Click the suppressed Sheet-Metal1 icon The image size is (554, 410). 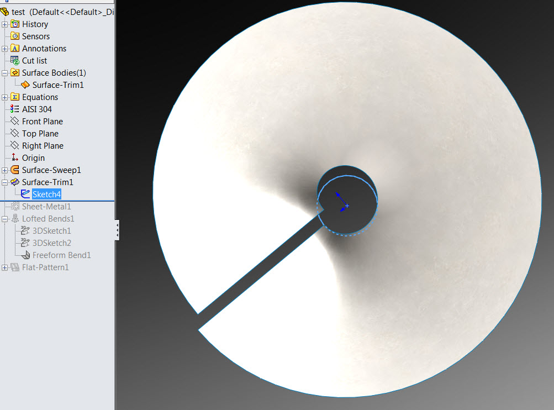click(15, 206)
